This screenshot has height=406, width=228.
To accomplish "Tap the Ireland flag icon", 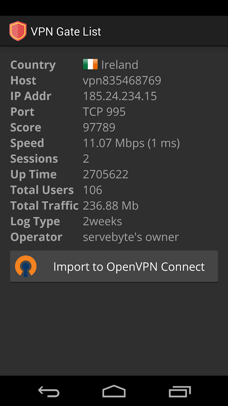I will (90, 65).
